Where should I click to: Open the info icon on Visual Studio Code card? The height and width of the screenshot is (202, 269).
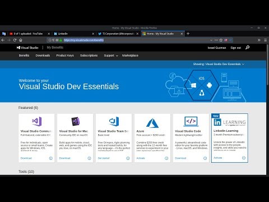coord(205,158)
